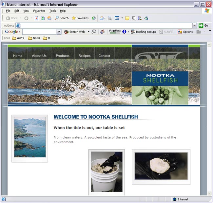Open the Search Web dropdown arrow

click(x=88, y=32)
